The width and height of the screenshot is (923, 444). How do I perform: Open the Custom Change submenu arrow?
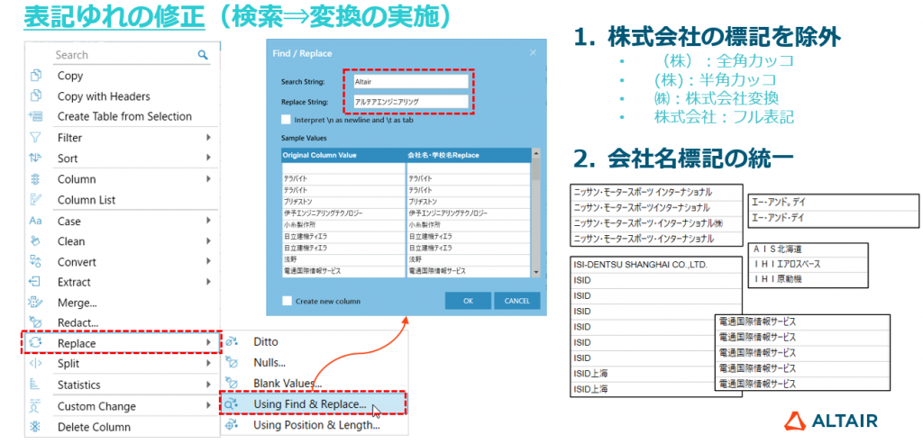point(208,406)
